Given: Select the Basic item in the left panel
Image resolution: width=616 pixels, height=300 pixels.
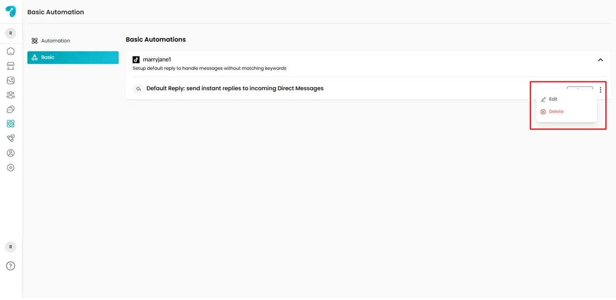Looking at the screenshot, I should coord(73,58).
